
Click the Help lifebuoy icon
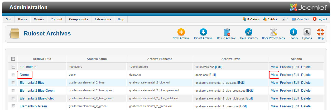[321, 32]
